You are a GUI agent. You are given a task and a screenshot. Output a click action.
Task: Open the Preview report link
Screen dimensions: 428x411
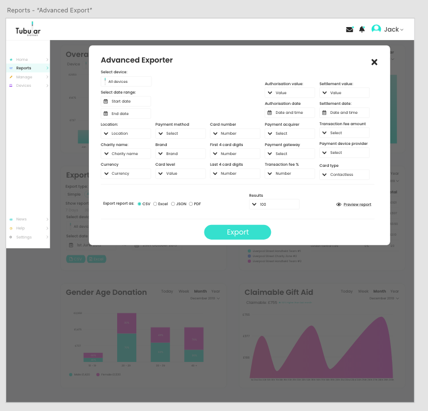click(x=357, y=205)
